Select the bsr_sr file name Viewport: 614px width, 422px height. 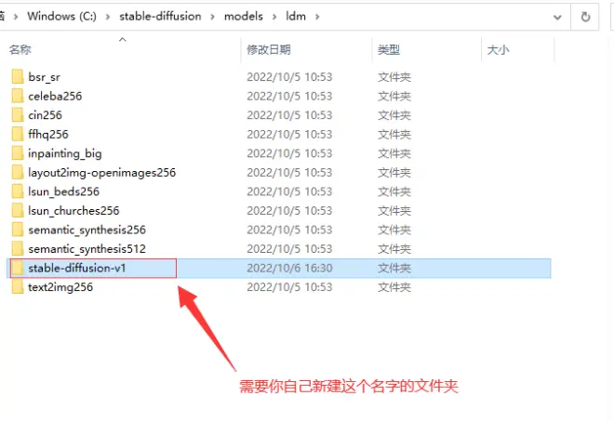click(45, 77)
